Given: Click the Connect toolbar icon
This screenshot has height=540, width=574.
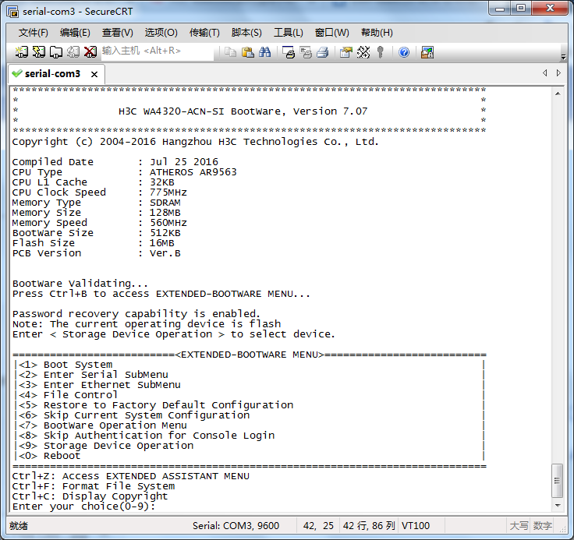Looking at the screenshot, I should pos(21,52).
